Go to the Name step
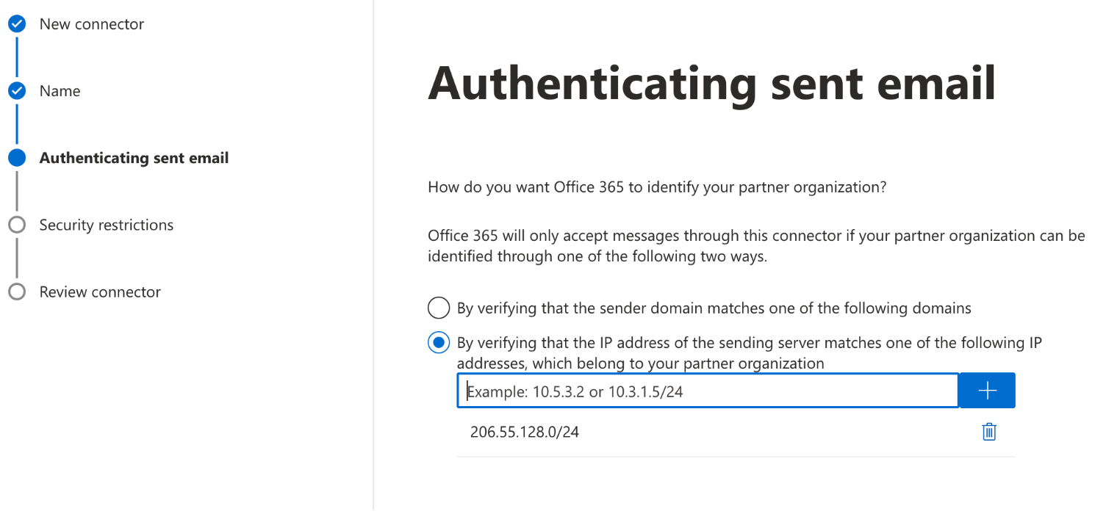Screen dimensions: 1095x514 (x=60, y=90)
